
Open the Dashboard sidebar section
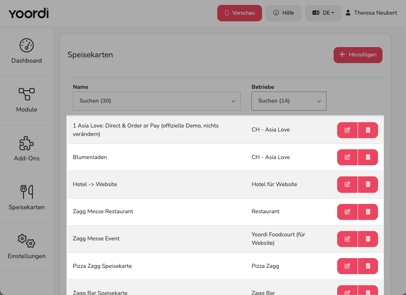(x=27, y=52)
